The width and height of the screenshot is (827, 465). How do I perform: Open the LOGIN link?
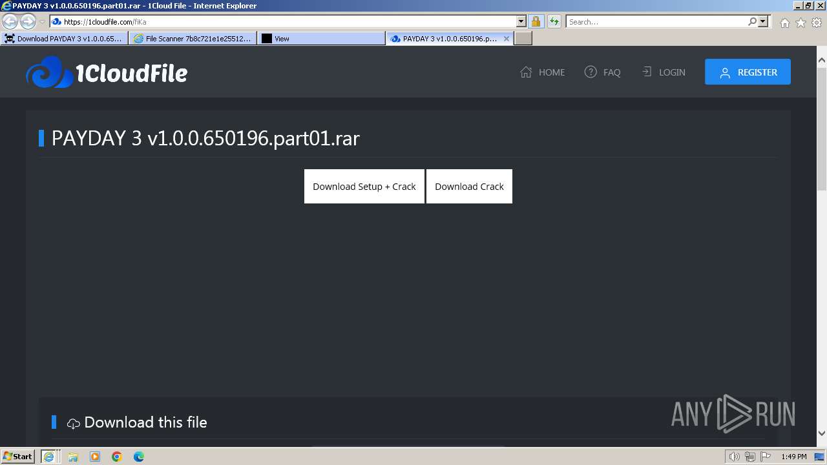(x=663, y=72)
